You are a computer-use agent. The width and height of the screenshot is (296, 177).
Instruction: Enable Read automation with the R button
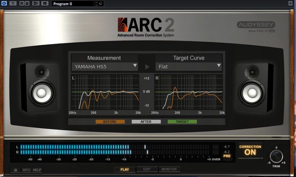click(x=22, y=3)
